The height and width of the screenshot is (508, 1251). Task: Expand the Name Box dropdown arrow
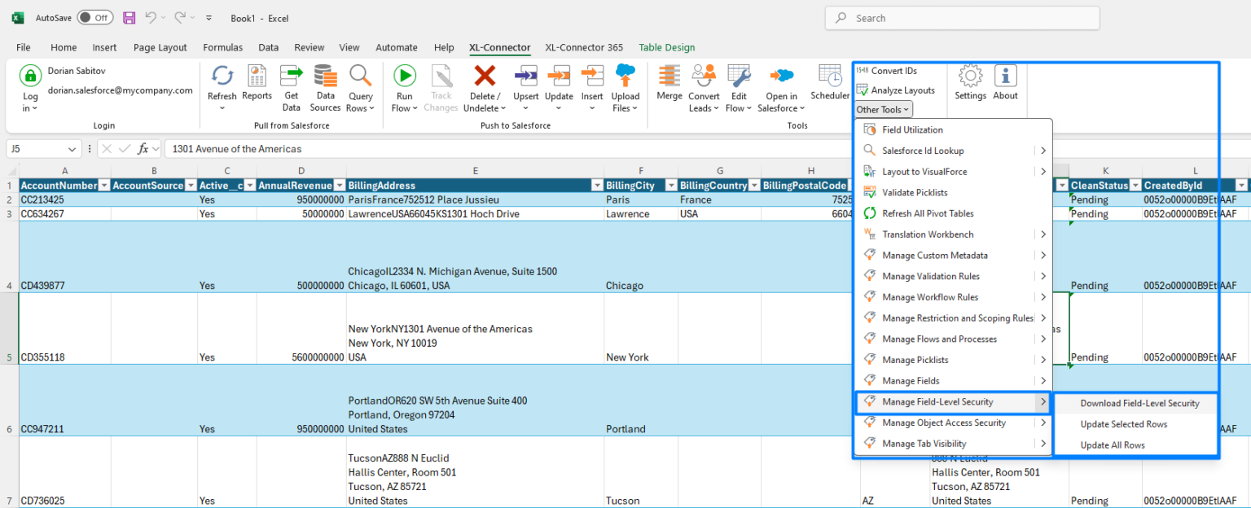(x=73, y=149)
